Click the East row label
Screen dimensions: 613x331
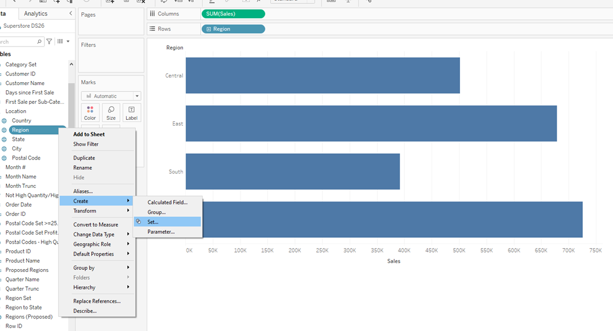(x=177, y=124)
